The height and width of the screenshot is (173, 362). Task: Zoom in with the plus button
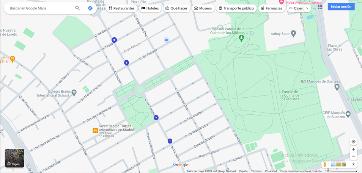point(353,149)
